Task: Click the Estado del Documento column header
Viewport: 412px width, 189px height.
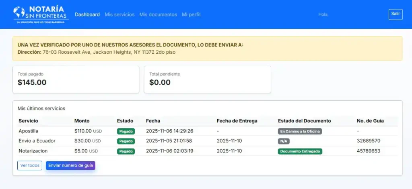Action: [304, 121]
